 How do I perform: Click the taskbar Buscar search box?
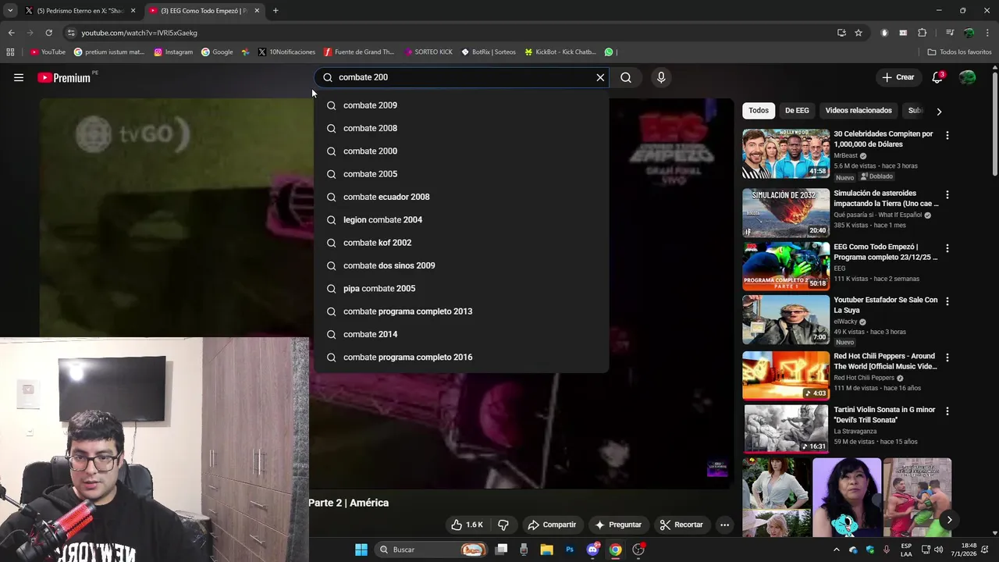click(x=432, y=550)
